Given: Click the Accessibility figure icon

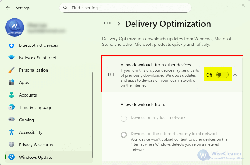Looking at the screenshot, I should 12,132.
